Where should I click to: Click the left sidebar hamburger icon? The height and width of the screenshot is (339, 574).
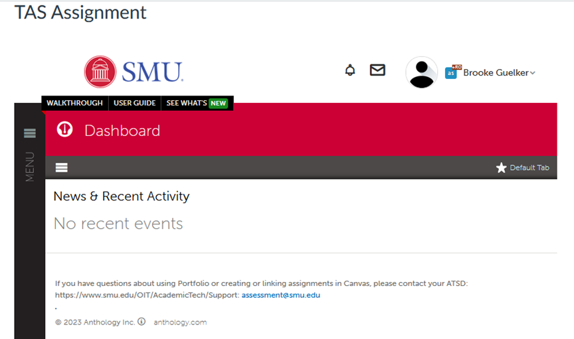point(30,133)
